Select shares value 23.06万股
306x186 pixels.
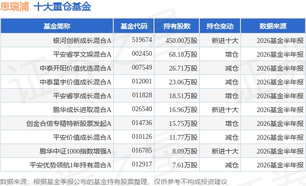point(183,82)
